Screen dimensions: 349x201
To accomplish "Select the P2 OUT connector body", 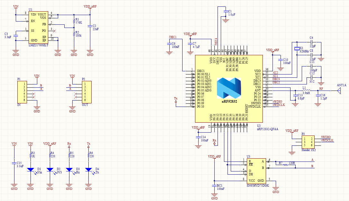I will tap(87, 92).
